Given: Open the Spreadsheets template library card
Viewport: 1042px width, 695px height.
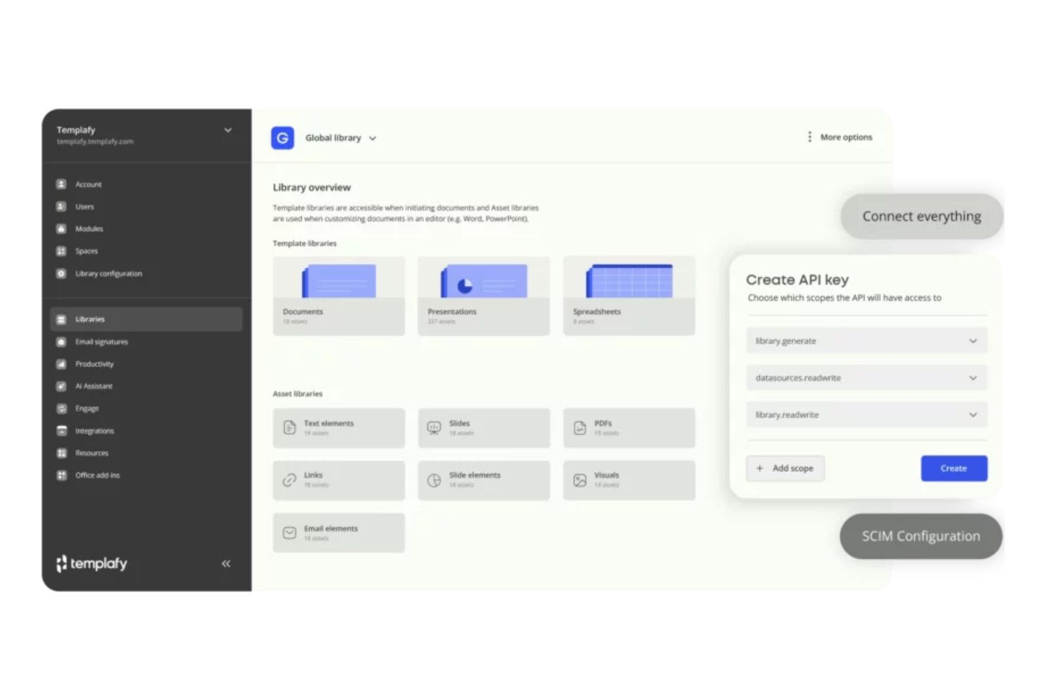Looking at the screenshot, I should (629, 296).
